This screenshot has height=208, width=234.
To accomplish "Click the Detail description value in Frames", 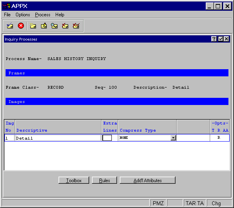I will click(x=181, y=87).
